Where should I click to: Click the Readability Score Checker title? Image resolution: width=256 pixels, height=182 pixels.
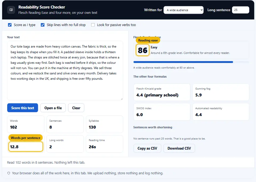pyautogui.click(x=42, y=7)
